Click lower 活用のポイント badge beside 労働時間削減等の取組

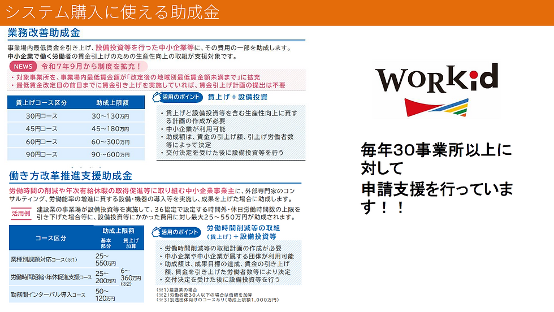(x=176, y=232)
